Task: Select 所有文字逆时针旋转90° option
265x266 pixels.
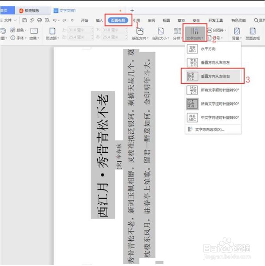Action: pos(213,104)
